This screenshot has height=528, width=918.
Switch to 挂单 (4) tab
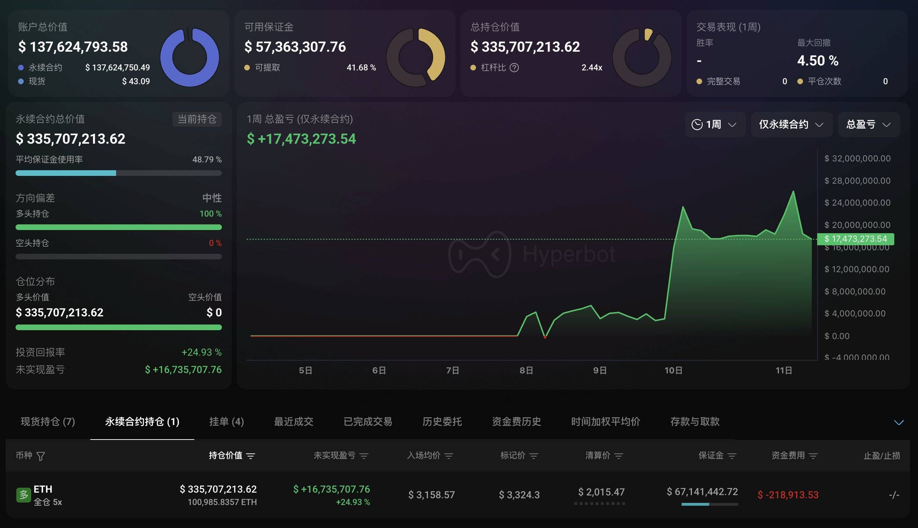point(226,421)
